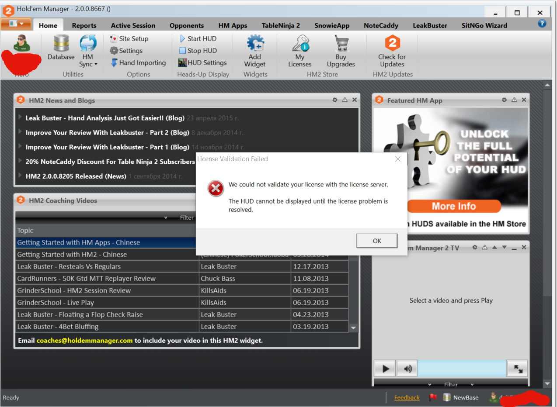Click More Info on featured app banner
The height and width of the screenshot is (407, 557).
454,206
